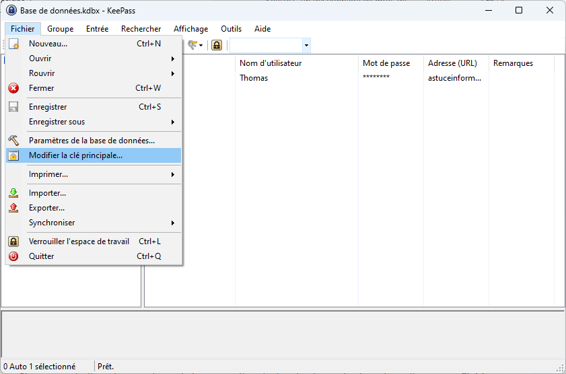Click the green Importer arrow icon
The width and height of the screenshot is (566, 374).
pyautogui.click(x=13, y=193)
